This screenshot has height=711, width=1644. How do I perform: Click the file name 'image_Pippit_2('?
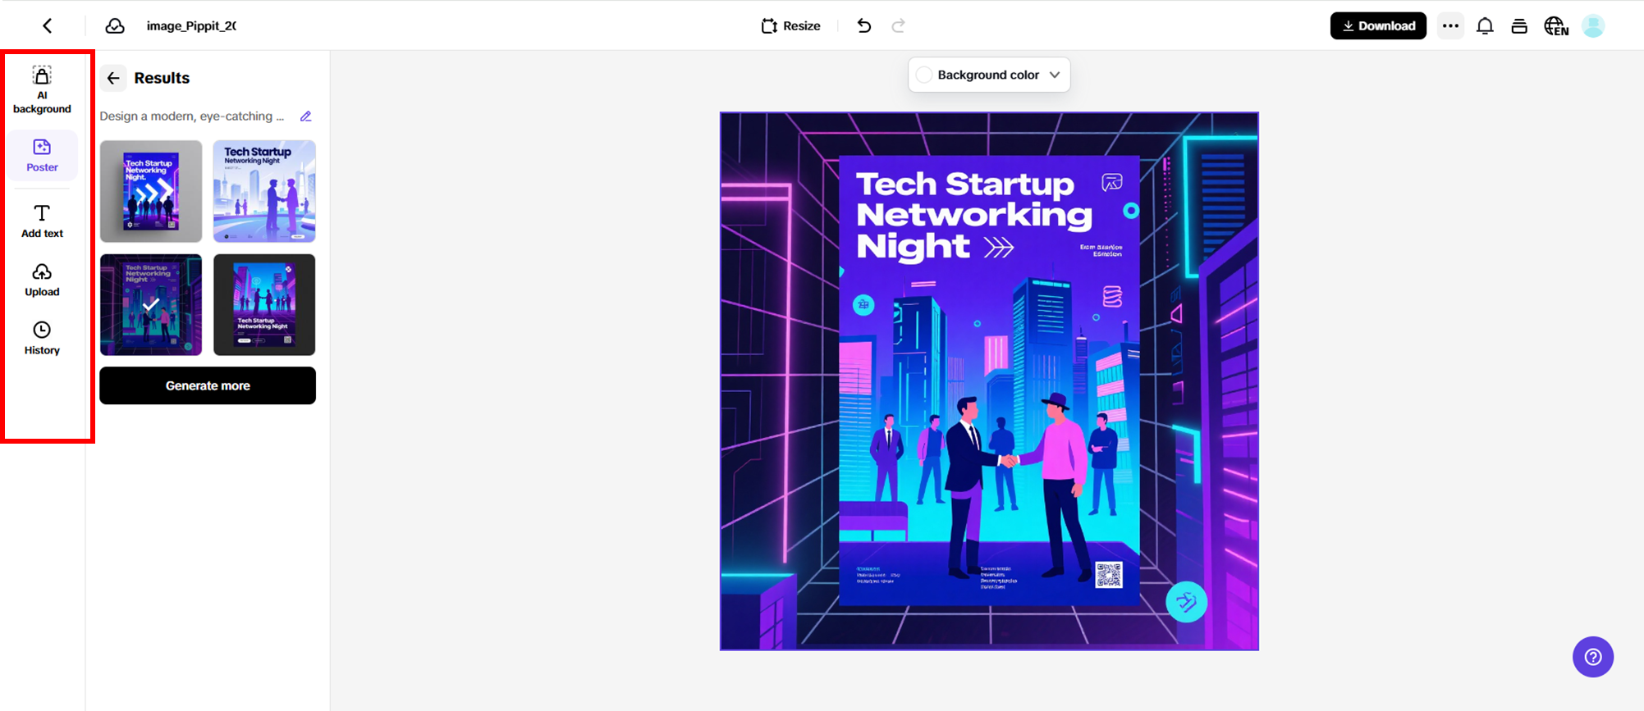pyautogui.click(x=191, y=26)
